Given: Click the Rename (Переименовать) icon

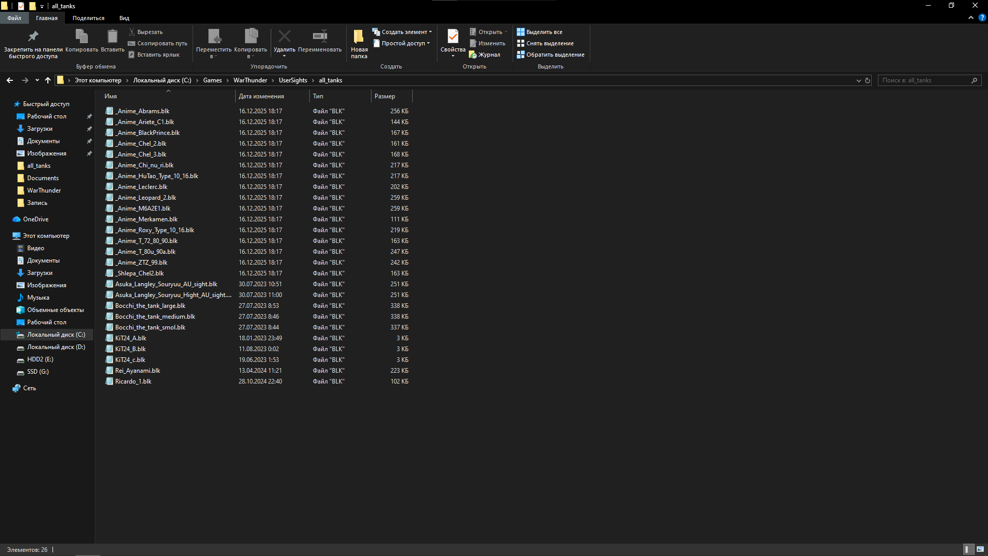Looking at the screenshot, I should click(320, 37).
